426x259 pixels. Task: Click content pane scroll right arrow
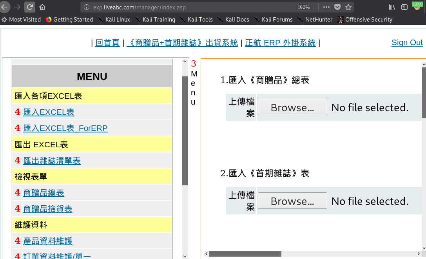419,254
